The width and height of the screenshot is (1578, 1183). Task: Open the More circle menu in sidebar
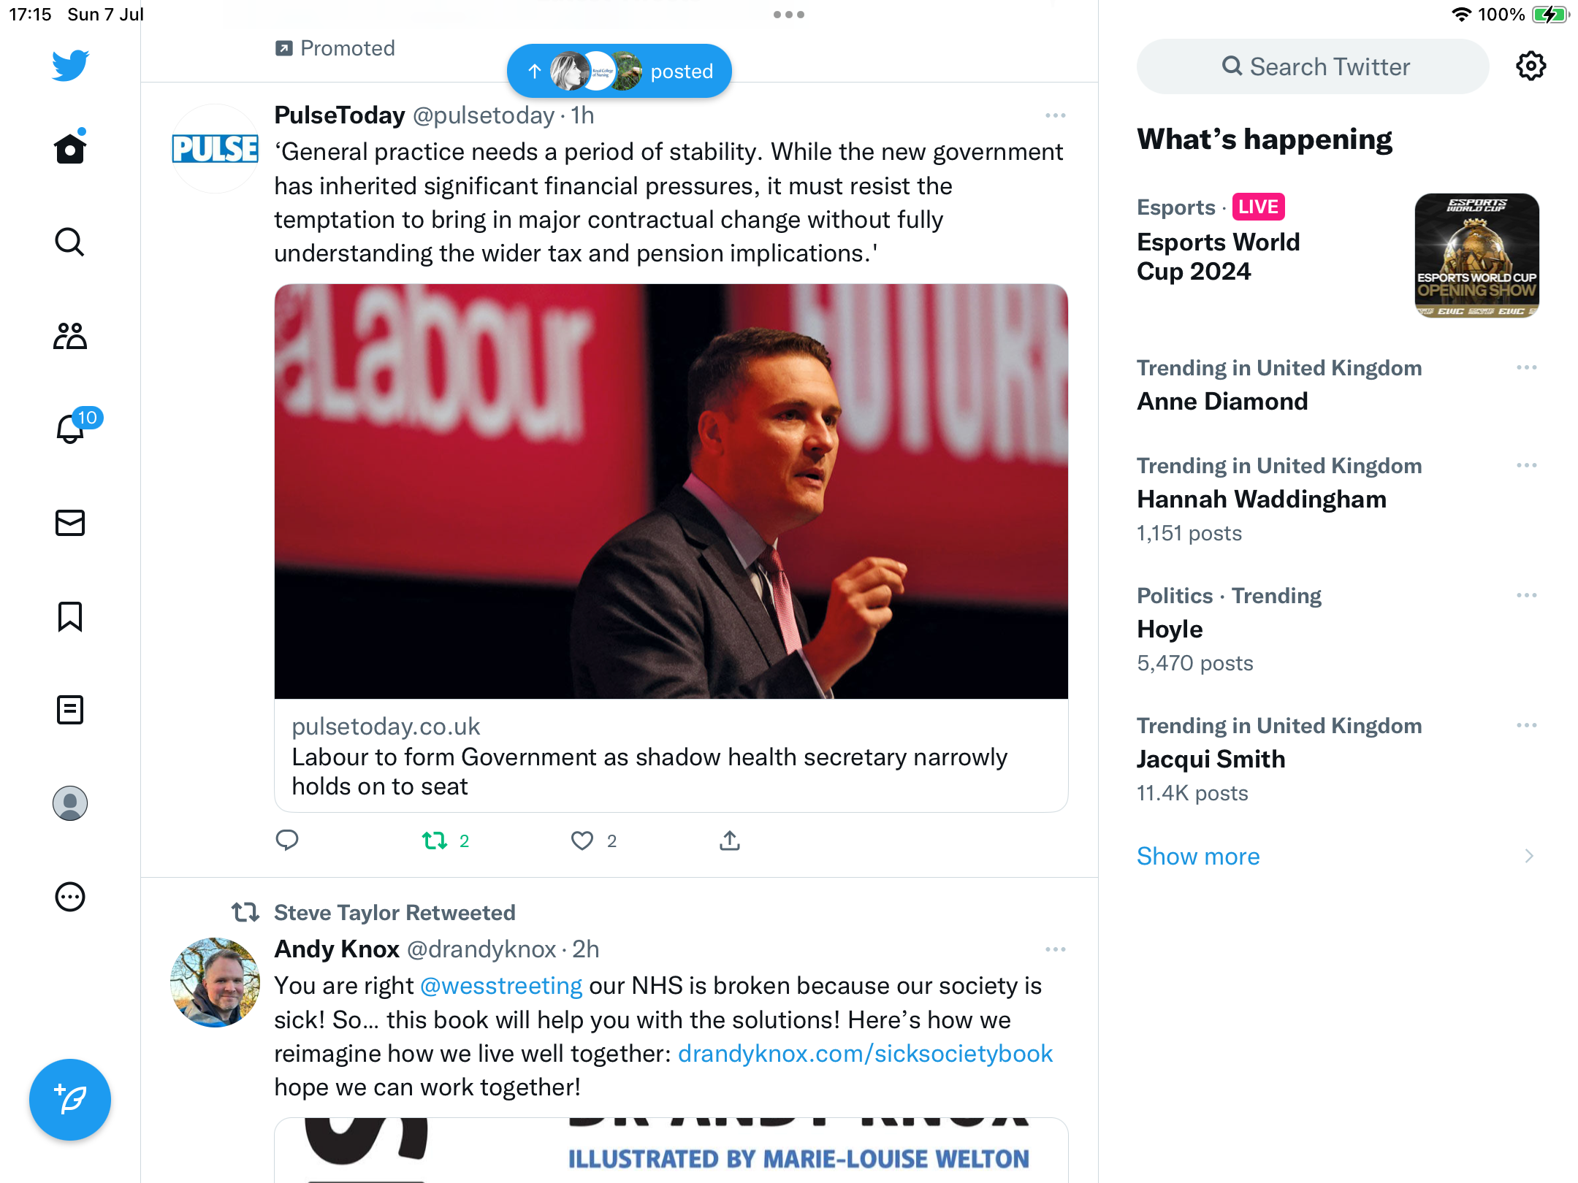click(x=70, y=897)
